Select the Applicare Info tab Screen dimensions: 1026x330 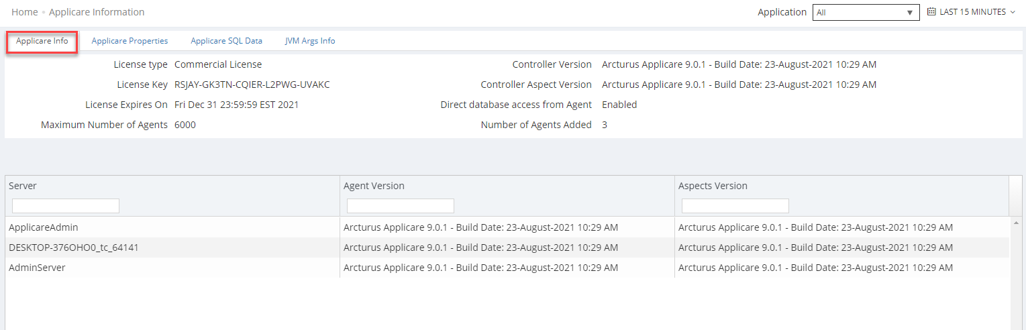tap(42, 41)
